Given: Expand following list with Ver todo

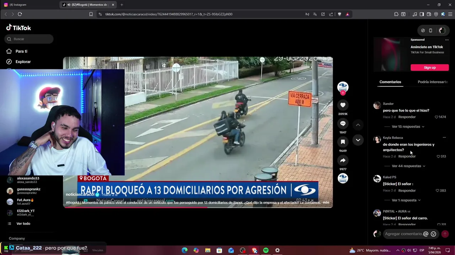Looking at the screenshot, I should pos(23,223).
